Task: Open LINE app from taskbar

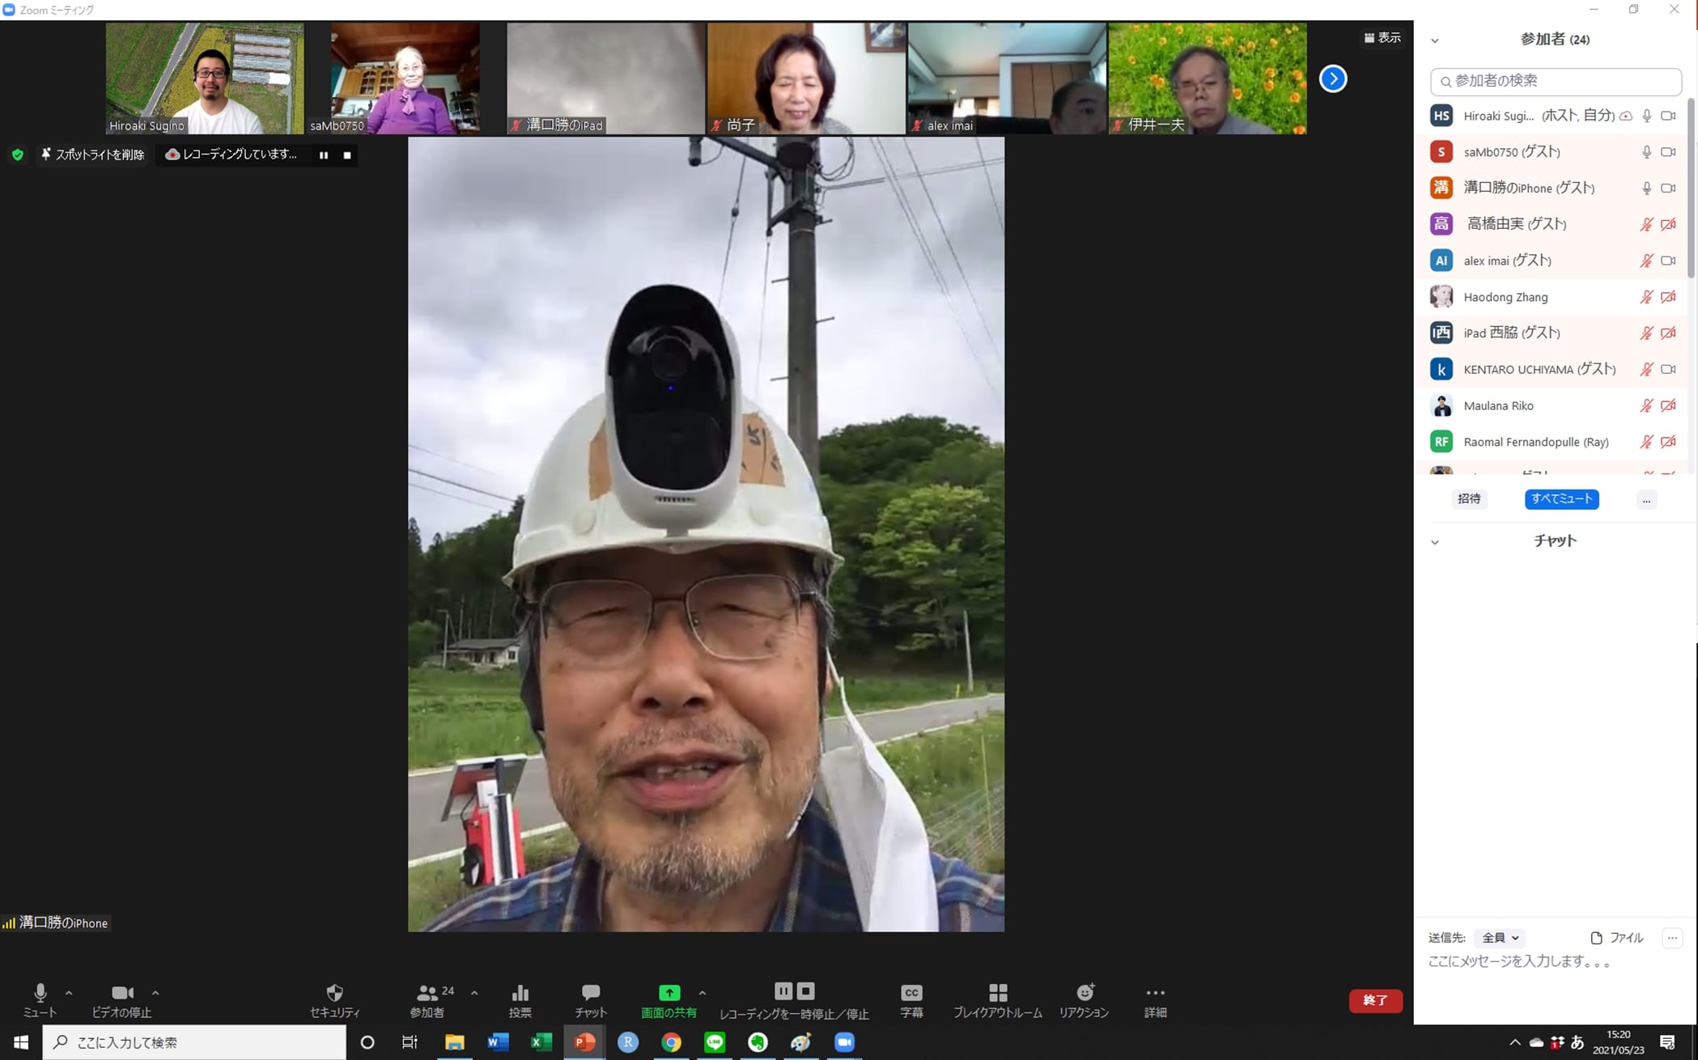Action: (x=715, y=1042)
